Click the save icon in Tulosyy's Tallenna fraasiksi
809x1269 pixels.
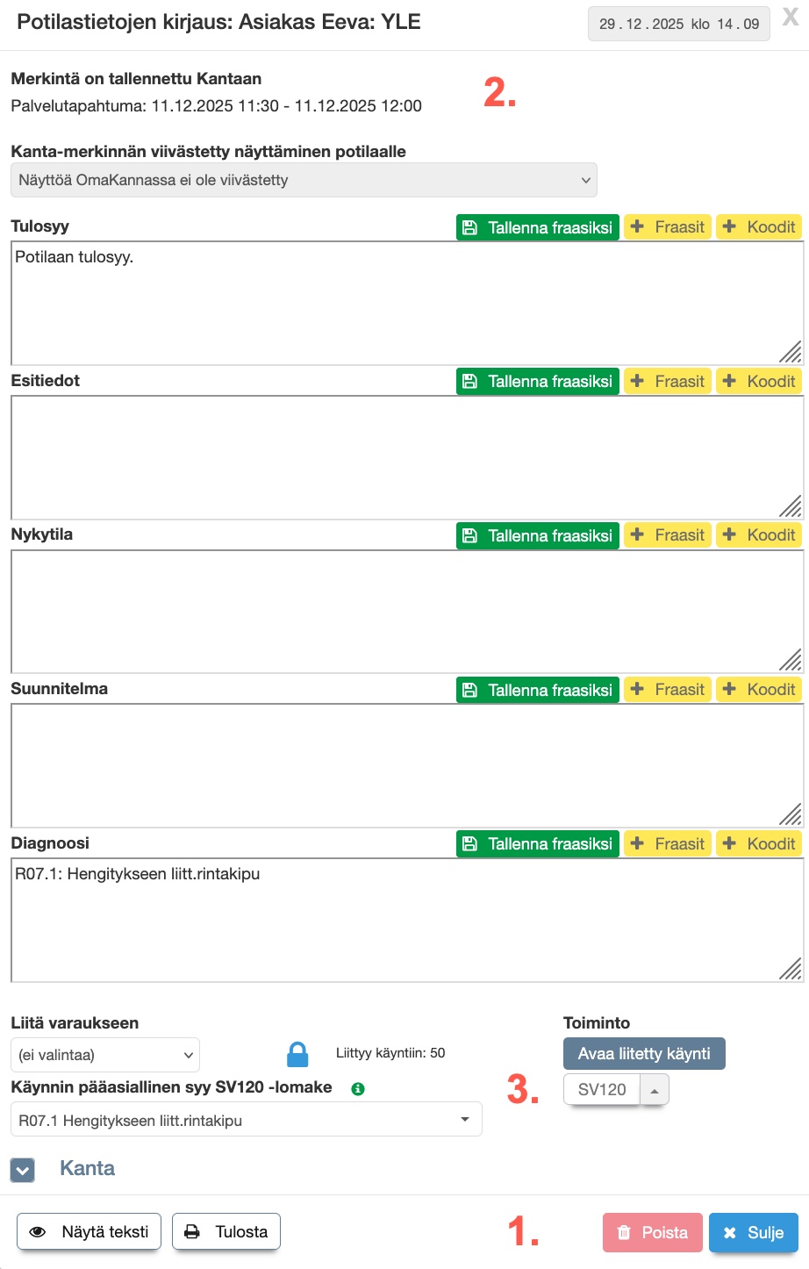point(470,227)
